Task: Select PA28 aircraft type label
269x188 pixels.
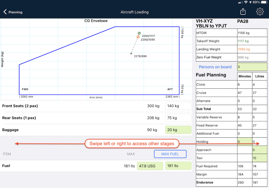Action: [243, 21]
